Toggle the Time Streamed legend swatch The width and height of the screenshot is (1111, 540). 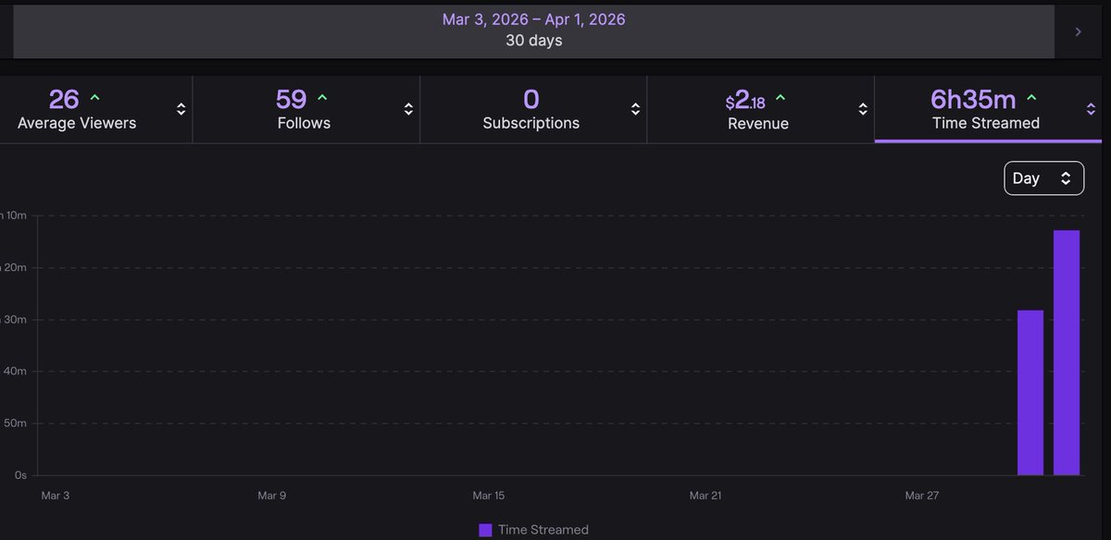(x=485, y=530)
